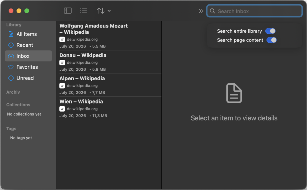Click the Recent clock icon
The width and height of the screenshot is (307, 190).
click(11, 45)
